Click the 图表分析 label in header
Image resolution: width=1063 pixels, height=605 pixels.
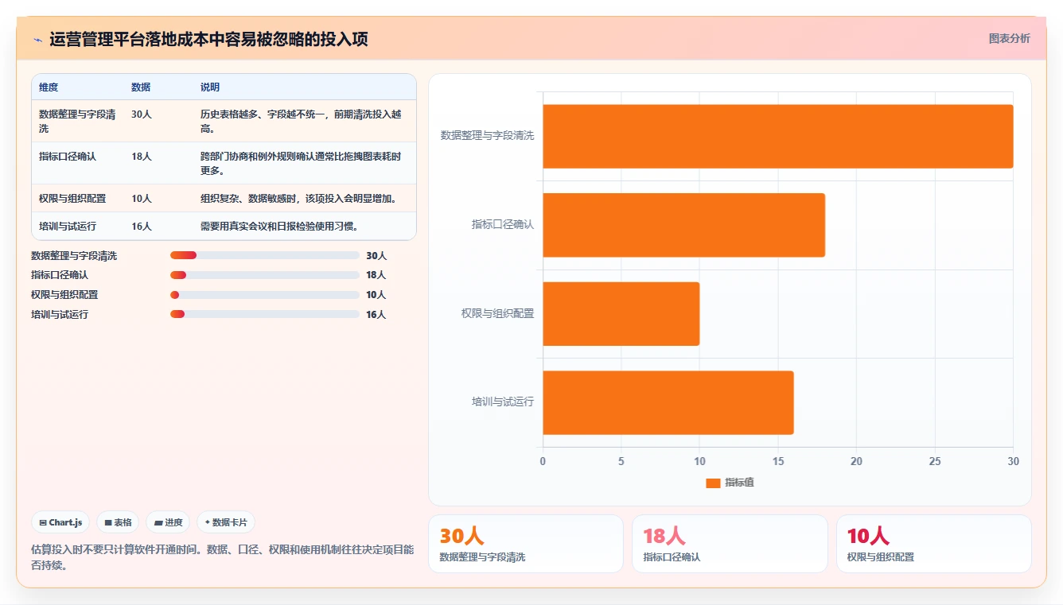coord(1009,38)
